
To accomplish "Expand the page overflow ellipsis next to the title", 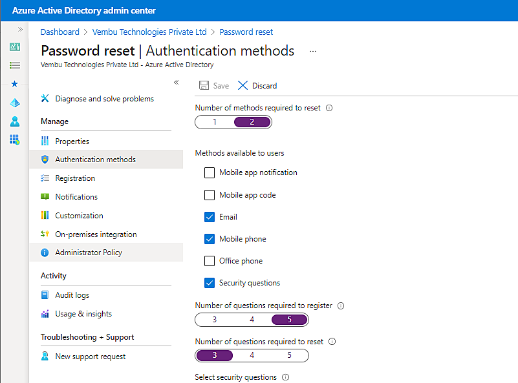I will point(313,51).
